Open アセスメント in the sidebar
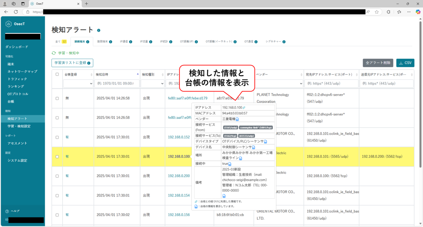This screenshot has height=227, width=423. (x=17, y=143)
